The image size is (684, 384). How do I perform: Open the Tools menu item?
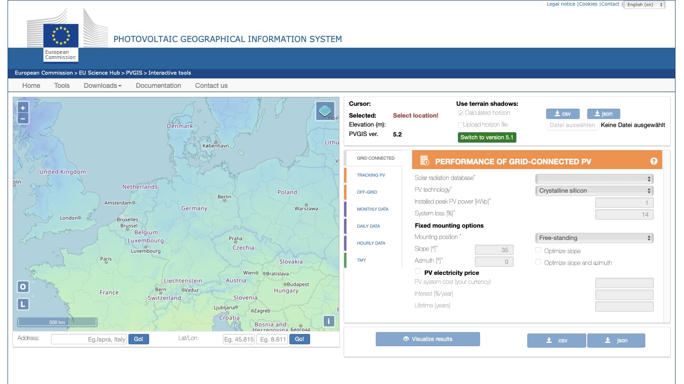tap(62, 85)
